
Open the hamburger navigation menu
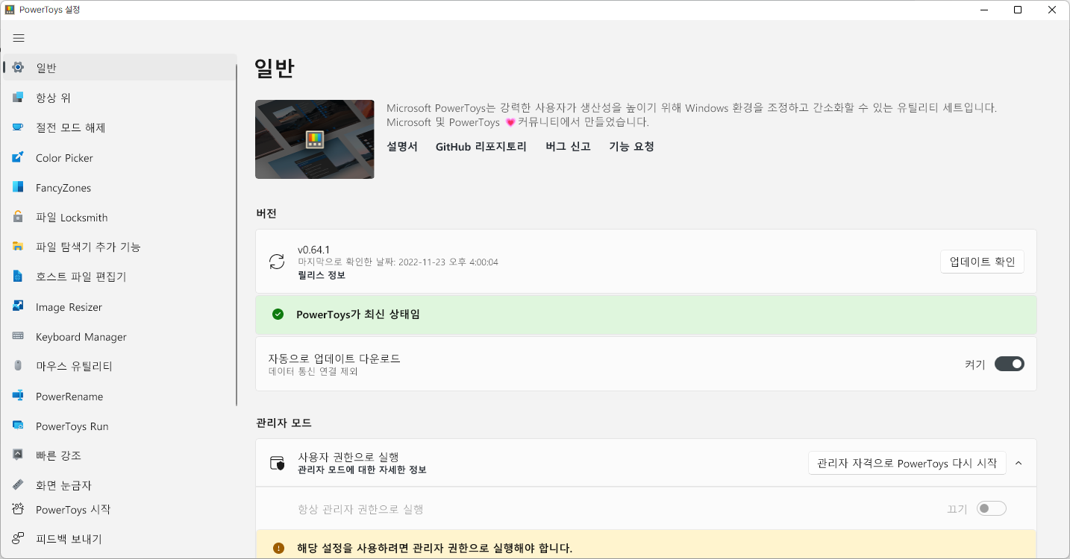[19, 38]
